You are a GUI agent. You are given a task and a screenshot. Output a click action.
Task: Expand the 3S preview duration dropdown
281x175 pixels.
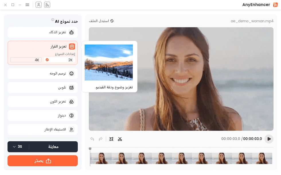[x=18, y=147]
